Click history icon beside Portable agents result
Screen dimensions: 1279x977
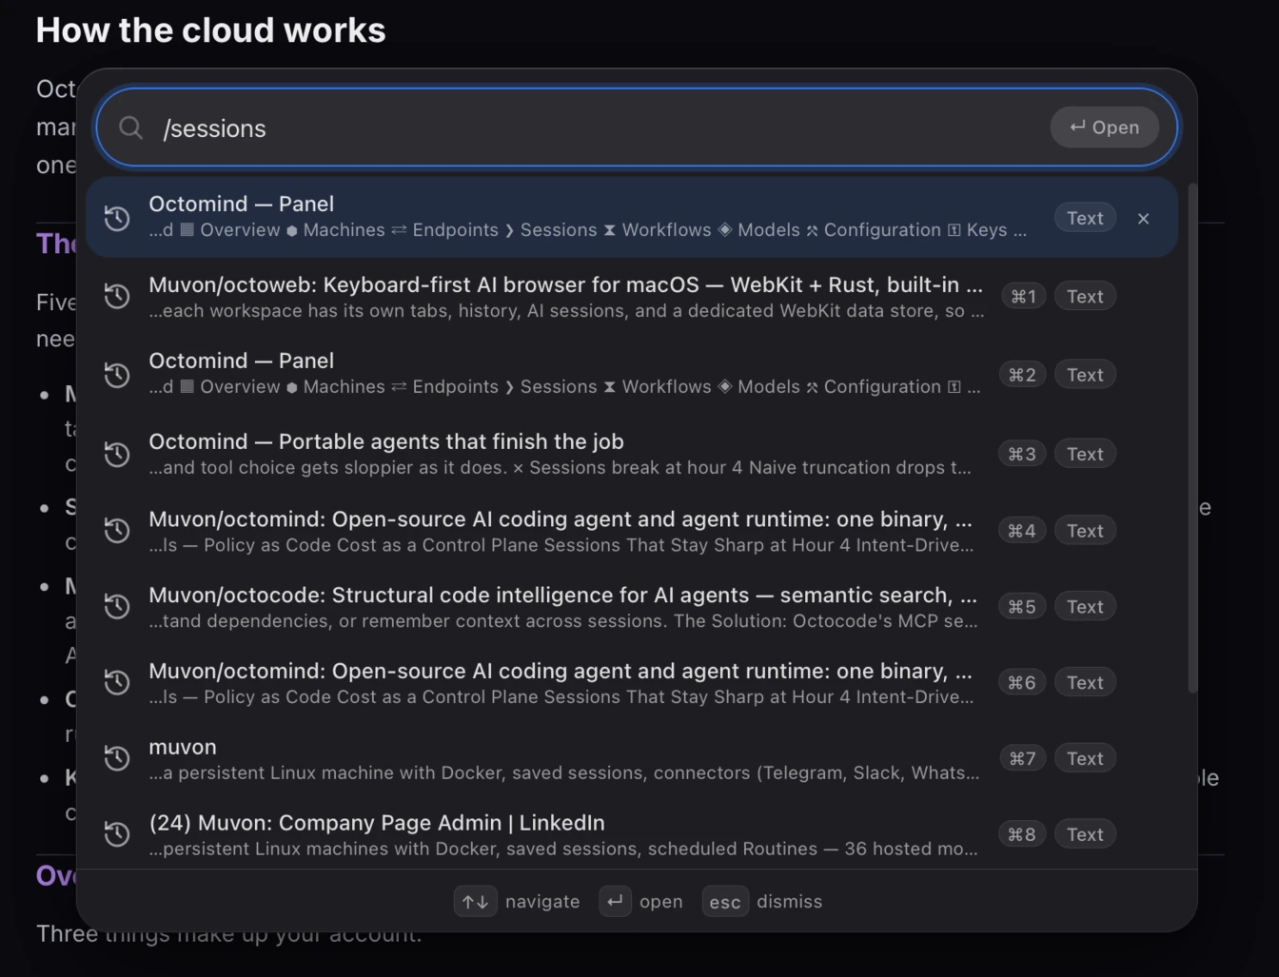(117, 454)
